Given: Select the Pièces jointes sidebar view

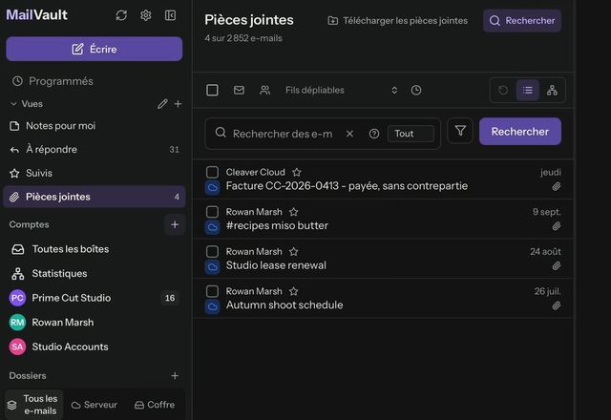Looking at the screenshot, I should tap(94, 197).
